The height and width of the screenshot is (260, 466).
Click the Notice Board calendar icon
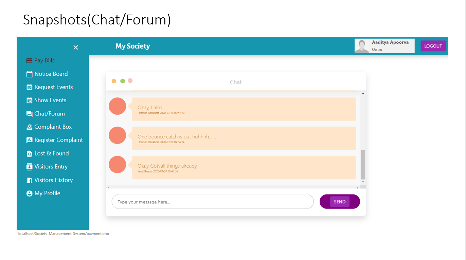29,74
